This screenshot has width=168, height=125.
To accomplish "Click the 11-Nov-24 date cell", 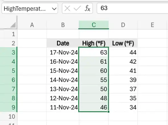I will [63, 107].
